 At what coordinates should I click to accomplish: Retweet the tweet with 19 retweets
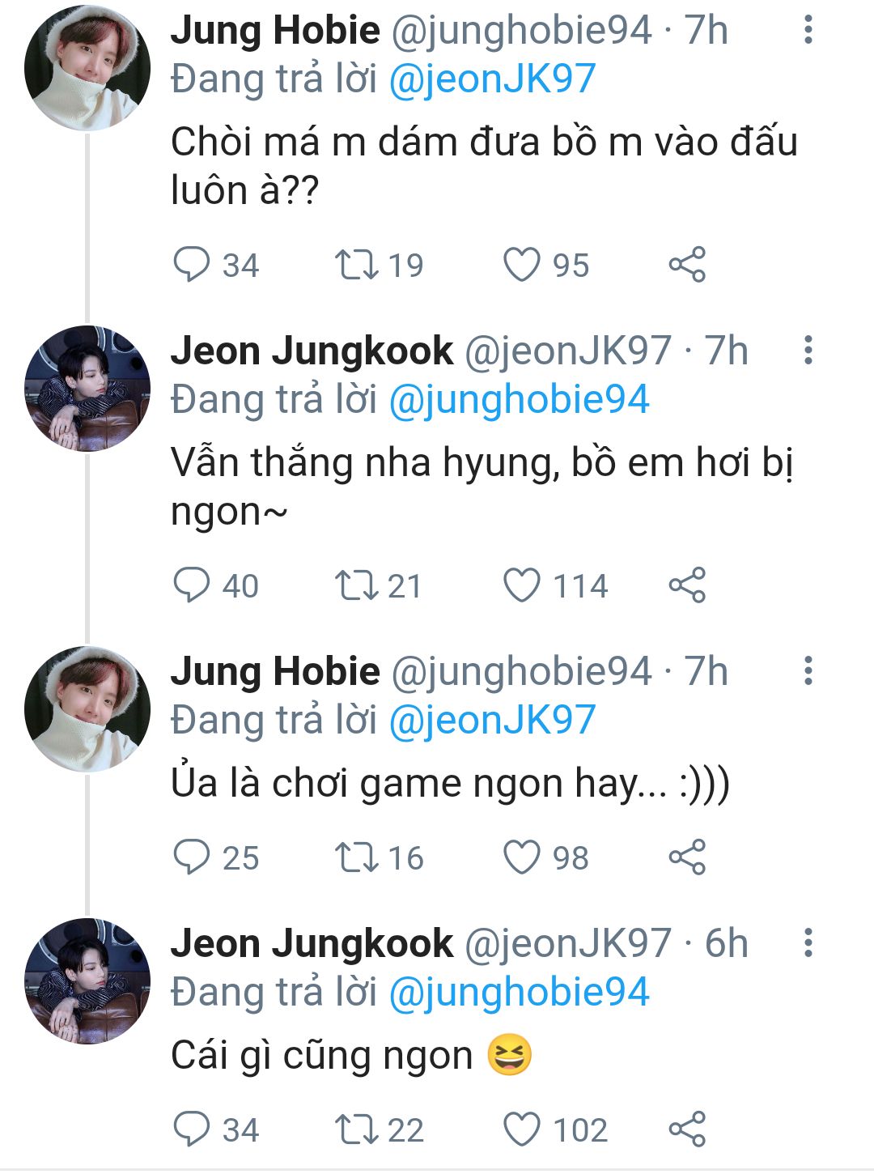[x=357, y=265]
